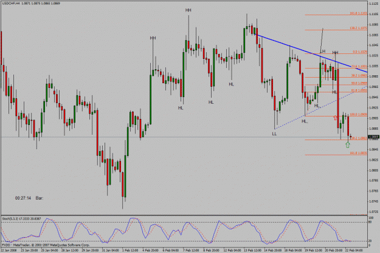Click the 00:27:14 countdown timer
Viewport: 380px width, 253px height.
coord(23,198)
